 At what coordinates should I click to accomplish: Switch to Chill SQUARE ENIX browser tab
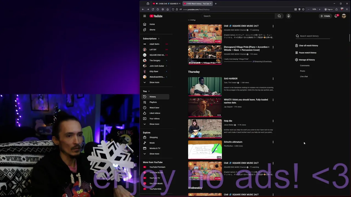(166, 4)
